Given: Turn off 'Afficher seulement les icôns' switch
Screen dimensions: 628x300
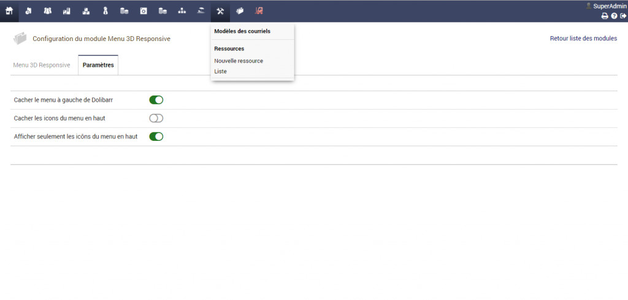Looking at the screenshot, I should point(156,137).
